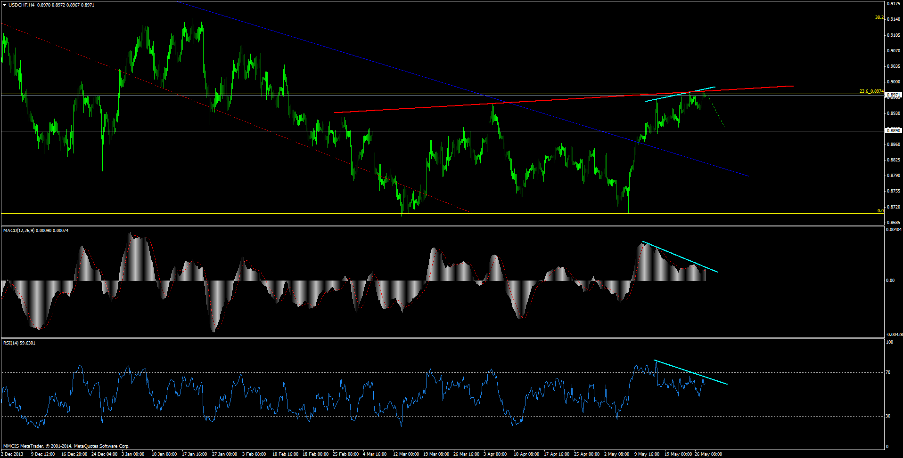Image resolution: width=903 pixels, height=458 pixels.
Task: Click the 12 Mar 00:00 time label
Action: click(406, 454)
